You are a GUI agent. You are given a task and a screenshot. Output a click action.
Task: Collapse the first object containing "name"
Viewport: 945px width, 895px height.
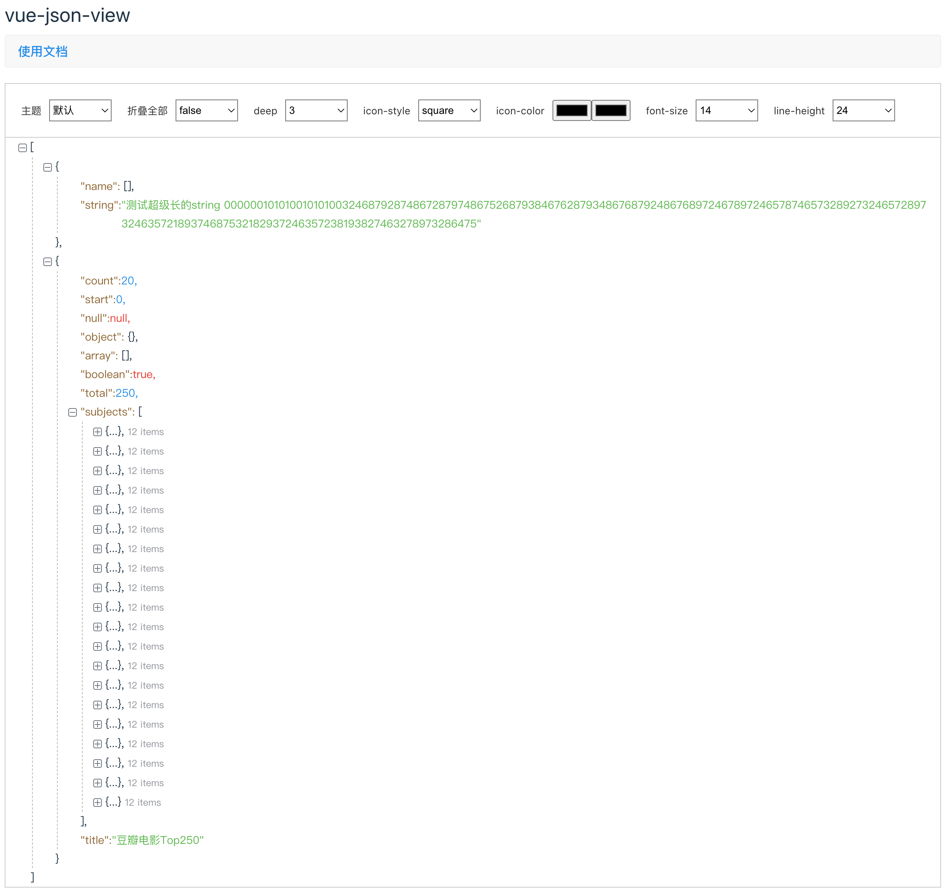(47, 167)
